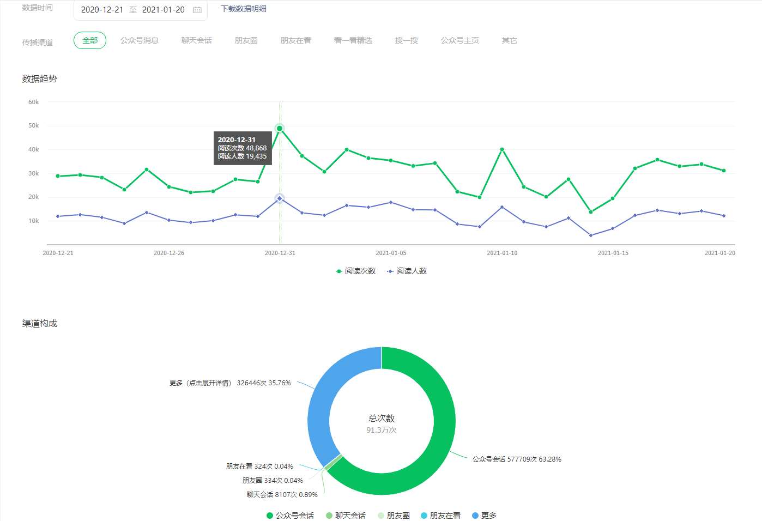Select the 全部 channel filter
The image size is (762, 521).
(90, 40)
